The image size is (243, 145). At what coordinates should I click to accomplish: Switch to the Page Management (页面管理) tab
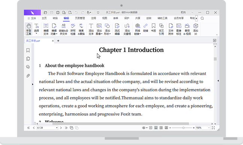pos(80,18)
